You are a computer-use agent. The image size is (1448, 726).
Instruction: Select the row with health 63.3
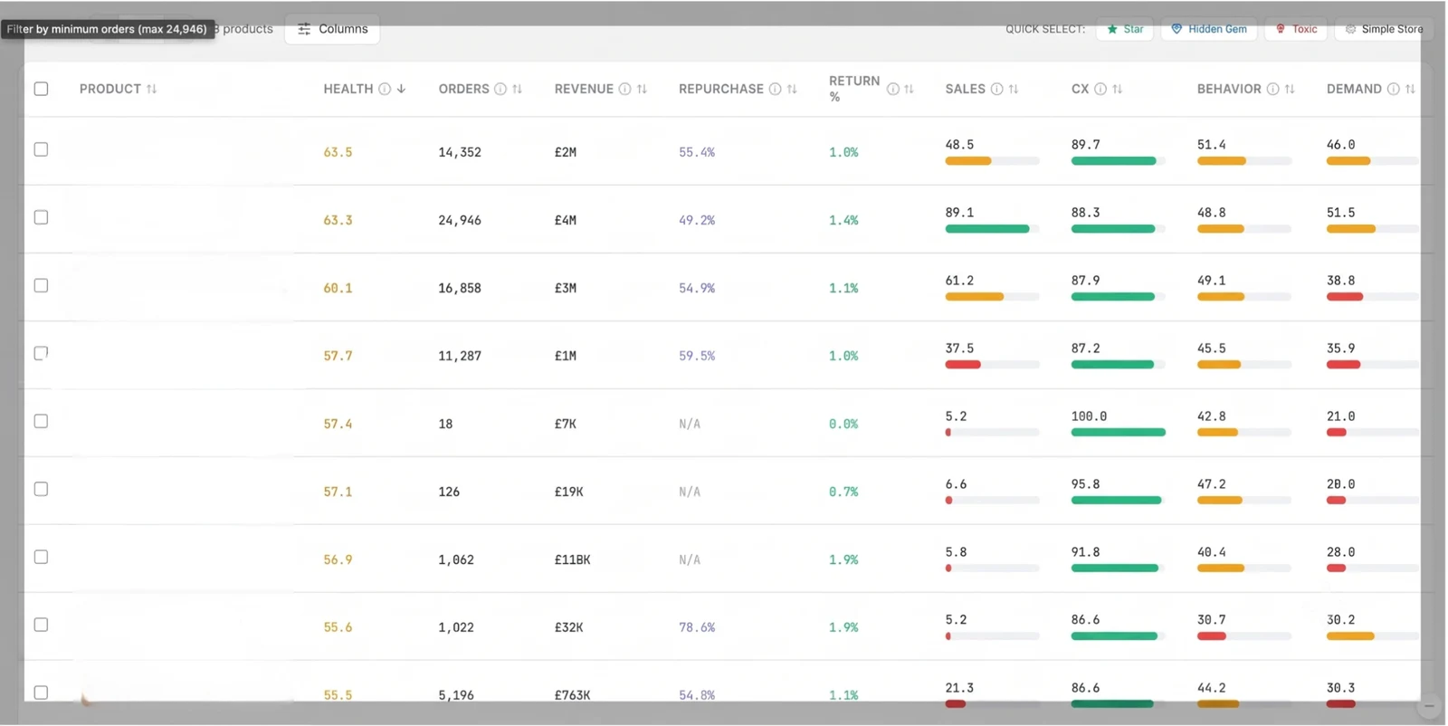click(x=41, y=217)
